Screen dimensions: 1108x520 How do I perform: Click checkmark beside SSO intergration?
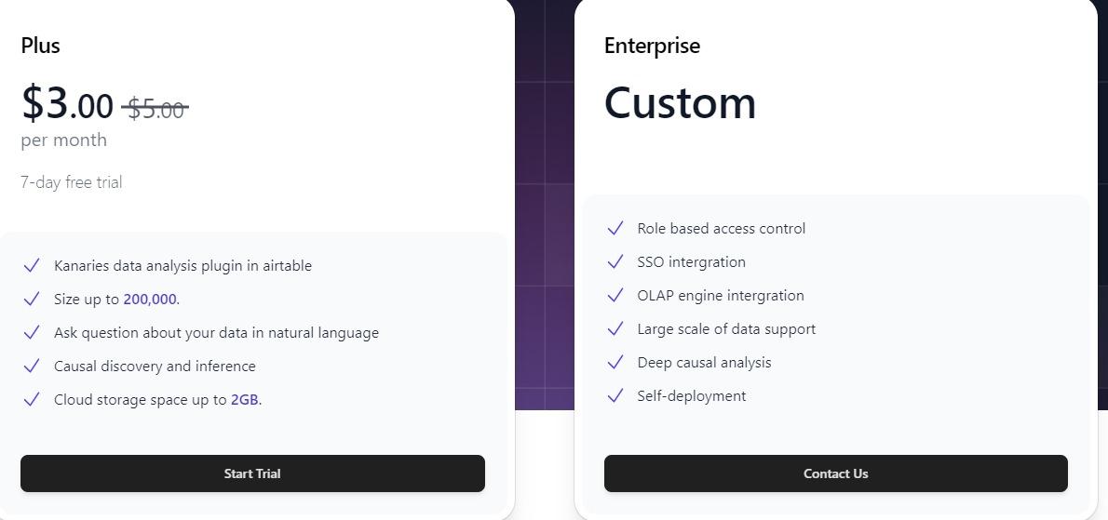click(615, 261)
